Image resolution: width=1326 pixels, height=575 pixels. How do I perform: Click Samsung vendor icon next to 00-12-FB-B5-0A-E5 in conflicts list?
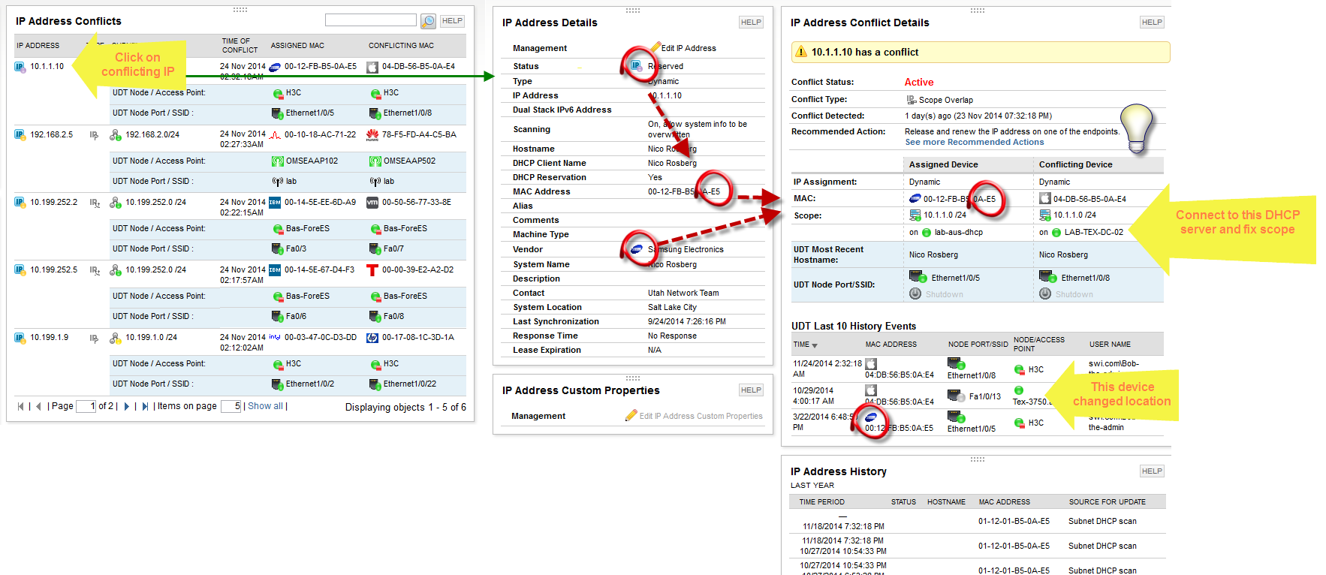point(275,67)
